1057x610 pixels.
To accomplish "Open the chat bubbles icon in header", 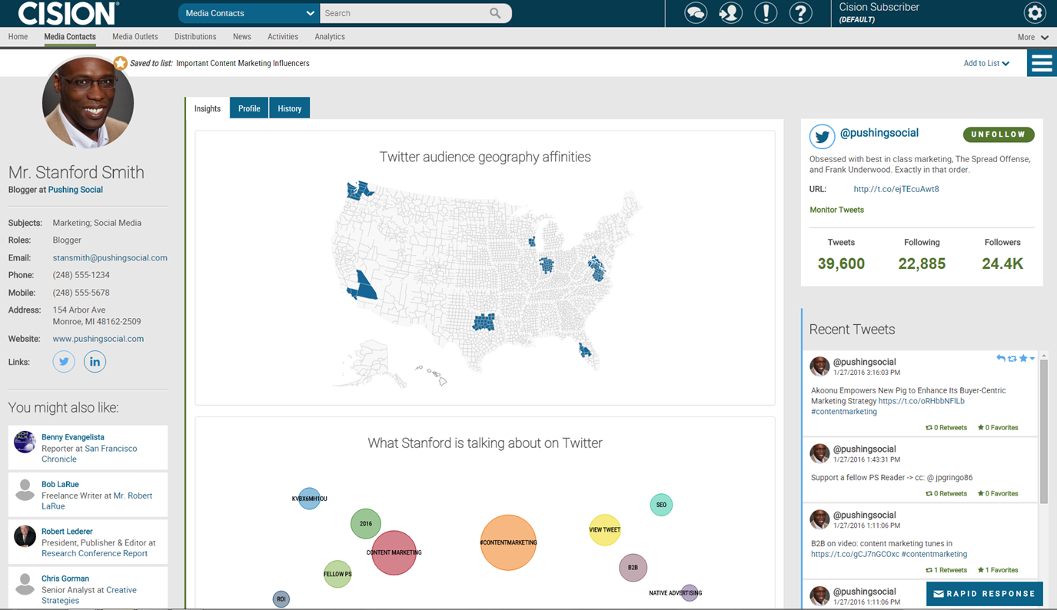I will (x=696, y=13).
